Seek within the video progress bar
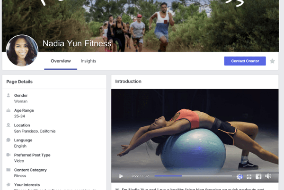Screen dimensions: 284x190 point(193,176)
